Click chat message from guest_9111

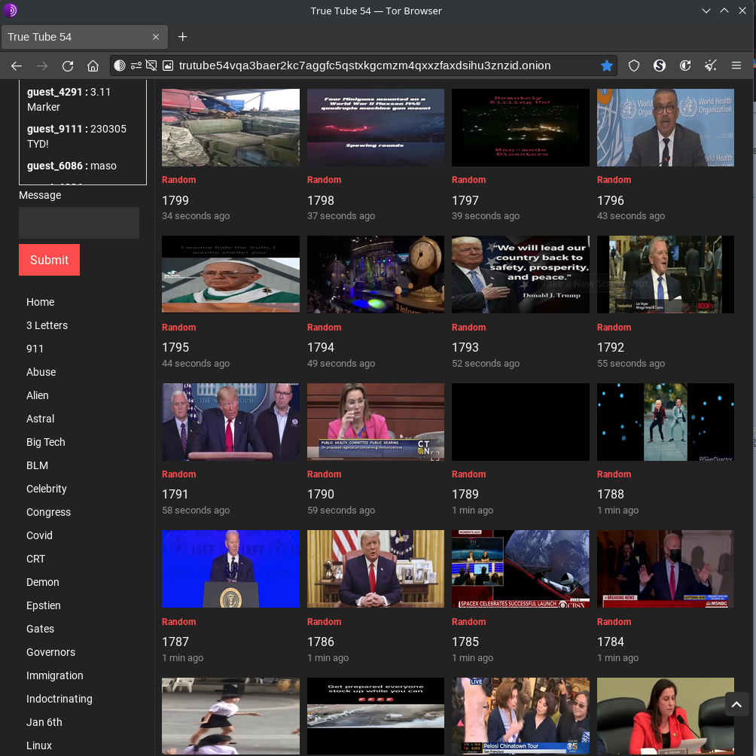[x=77, y=136]
